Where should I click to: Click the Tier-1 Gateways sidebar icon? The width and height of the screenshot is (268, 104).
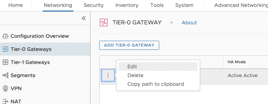[6, 63]
